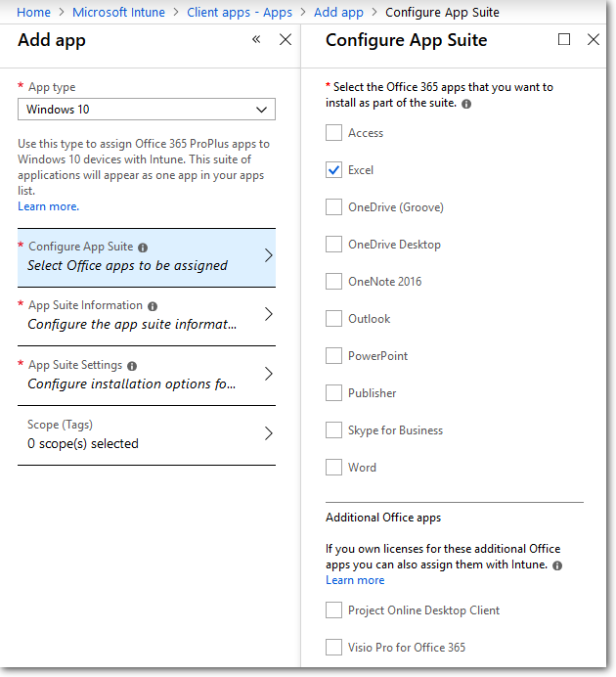Click info icon after suite selection instructions
Image resolution: width=616 pixels, height=677 pixels.
click(x=466, y=104)
